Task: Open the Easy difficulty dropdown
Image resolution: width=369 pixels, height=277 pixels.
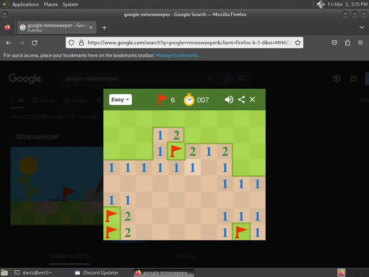Action: 120,100
